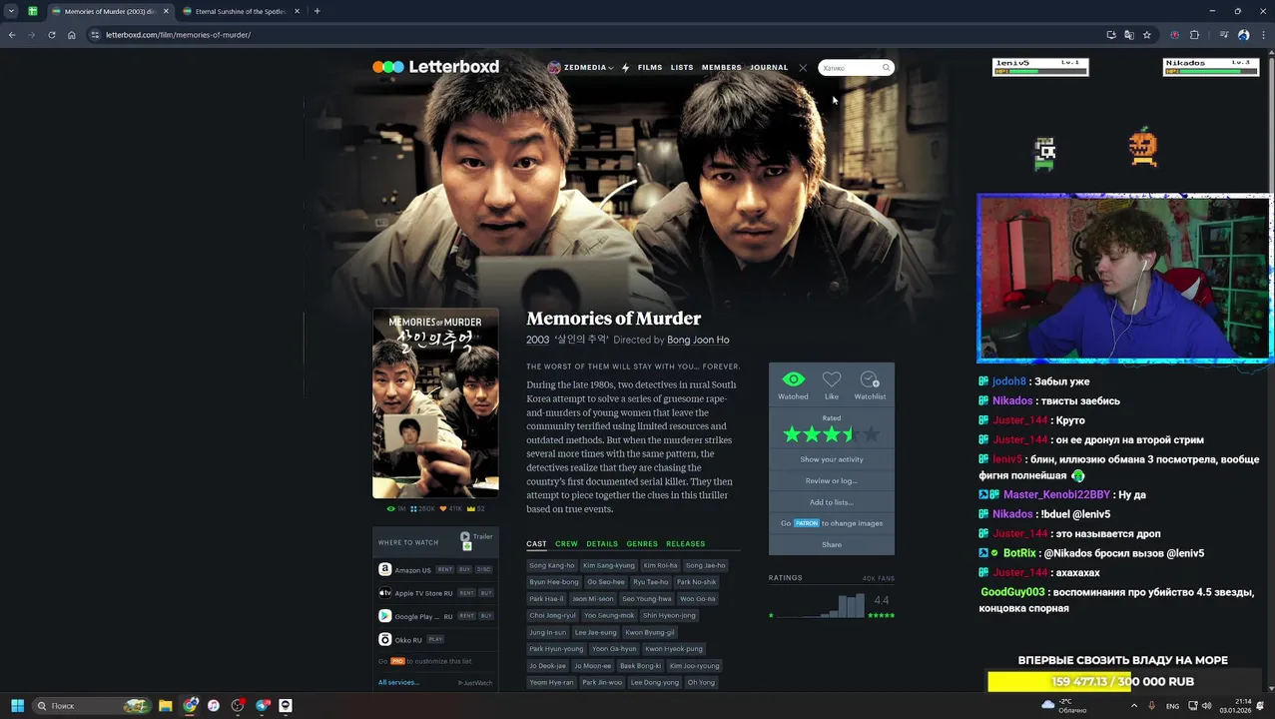Click the Google Play service icon
The image size is (1275, 719).
point(384,616)
